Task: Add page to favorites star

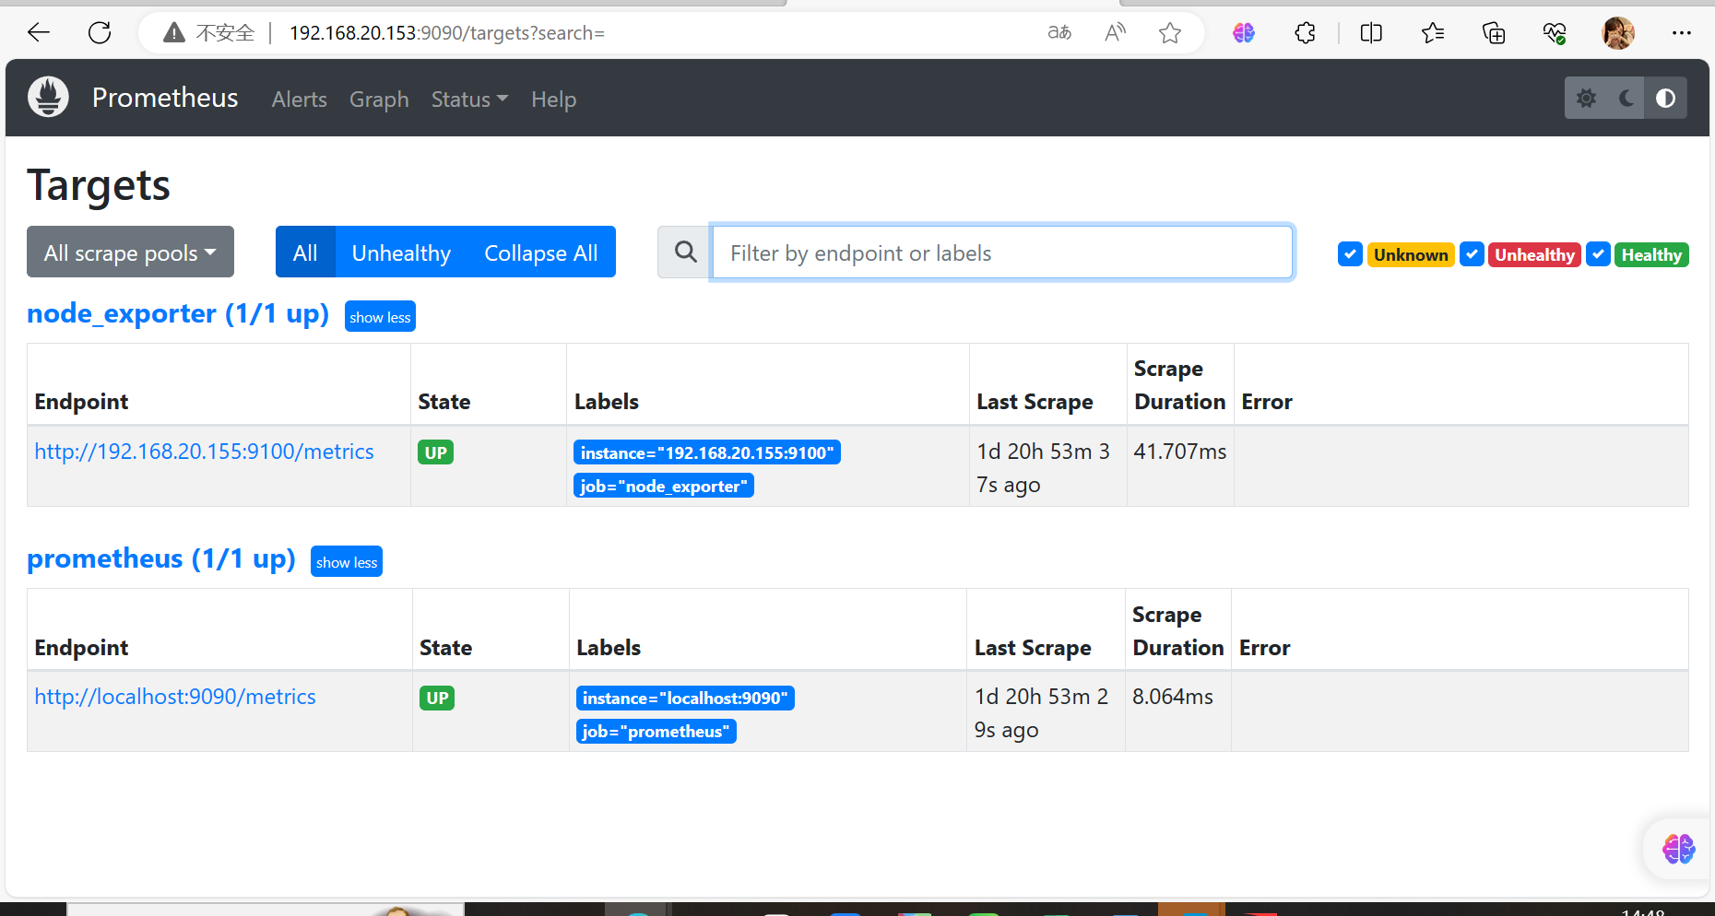Action: pyautogui.click(x=1170, y=33)
